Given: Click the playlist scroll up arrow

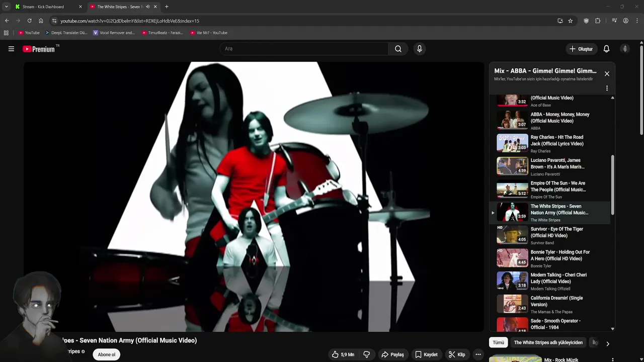Looking at the screenshot, I should coord(612,98).
